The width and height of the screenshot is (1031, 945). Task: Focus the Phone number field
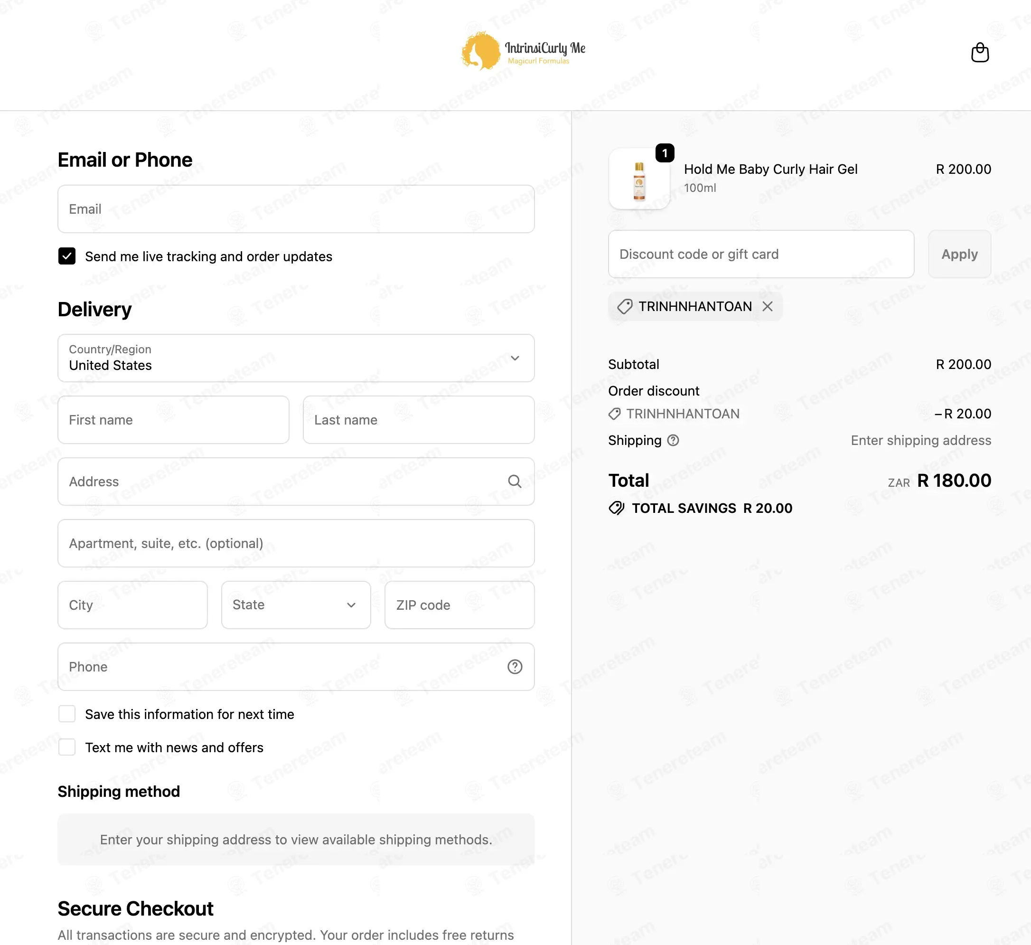(296, 666)
